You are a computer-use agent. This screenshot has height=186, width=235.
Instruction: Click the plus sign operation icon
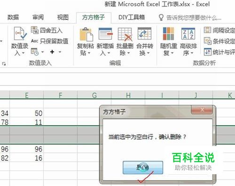[52, 52]
